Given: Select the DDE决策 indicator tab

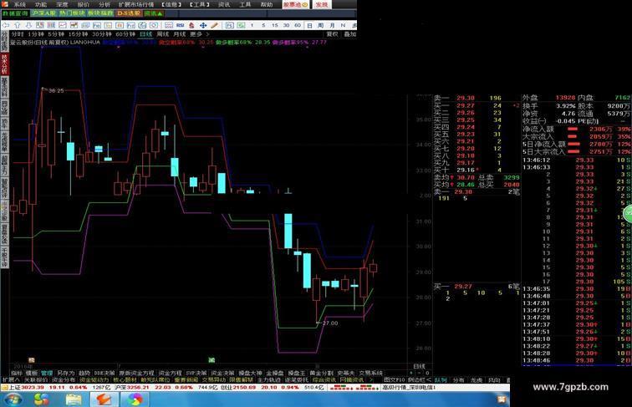Looking at the screenshot, I should (x=104, y=373).
